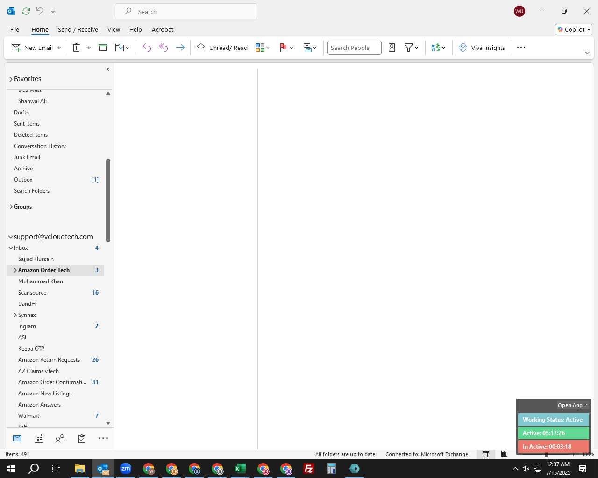This screenshot has width=598, height=478.
Task: Open the Deleted Items folder
Action: 31,135
